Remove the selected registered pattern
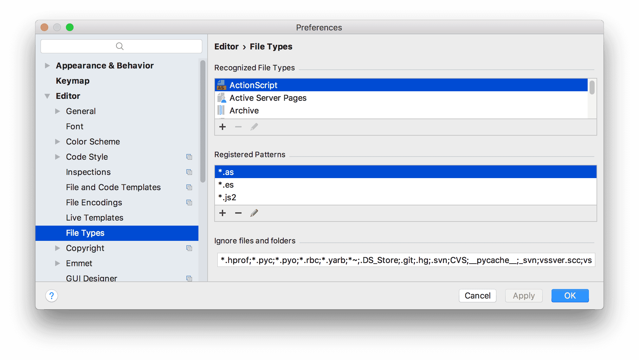This screenshot has height=360, width=639. point(238,213)
